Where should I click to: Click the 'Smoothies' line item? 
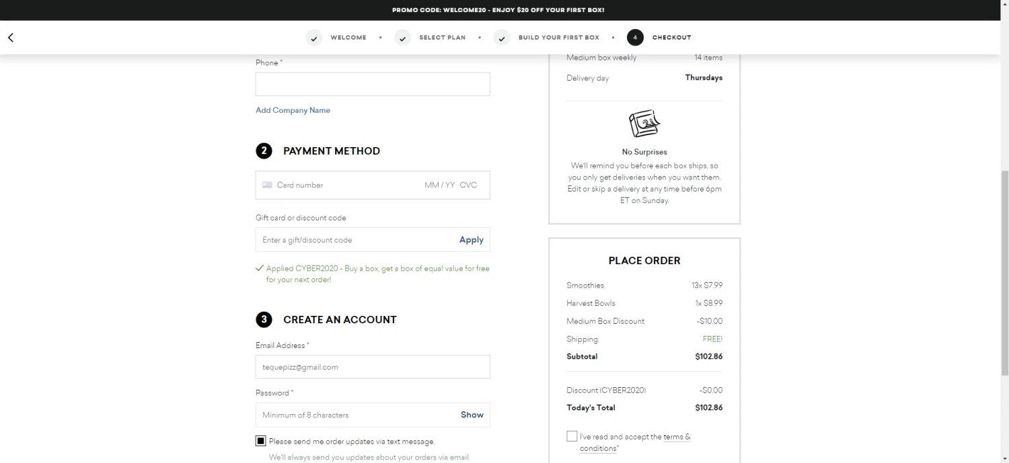coord(585,285)
